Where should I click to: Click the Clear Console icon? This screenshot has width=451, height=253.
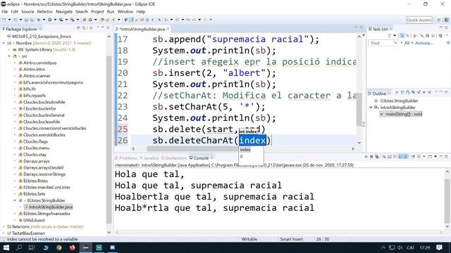tap(384, 157)
